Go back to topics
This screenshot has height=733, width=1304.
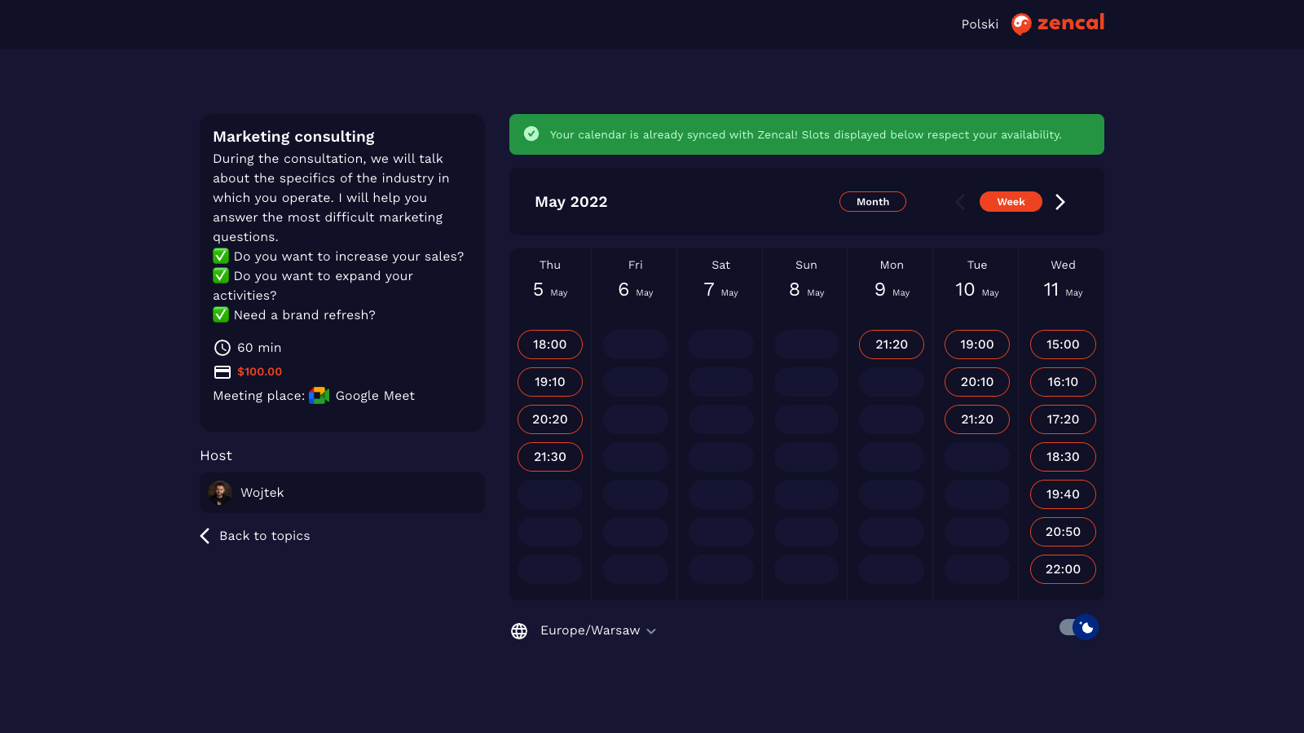click(x=255, y=536)
